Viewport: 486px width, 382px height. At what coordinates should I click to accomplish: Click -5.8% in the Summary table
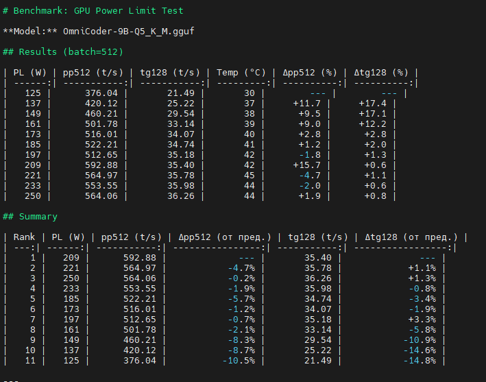tap(422, 330)
